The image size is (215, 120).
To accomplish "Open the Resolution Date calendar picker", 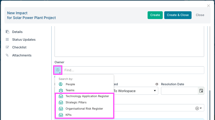I will [201, 91].
